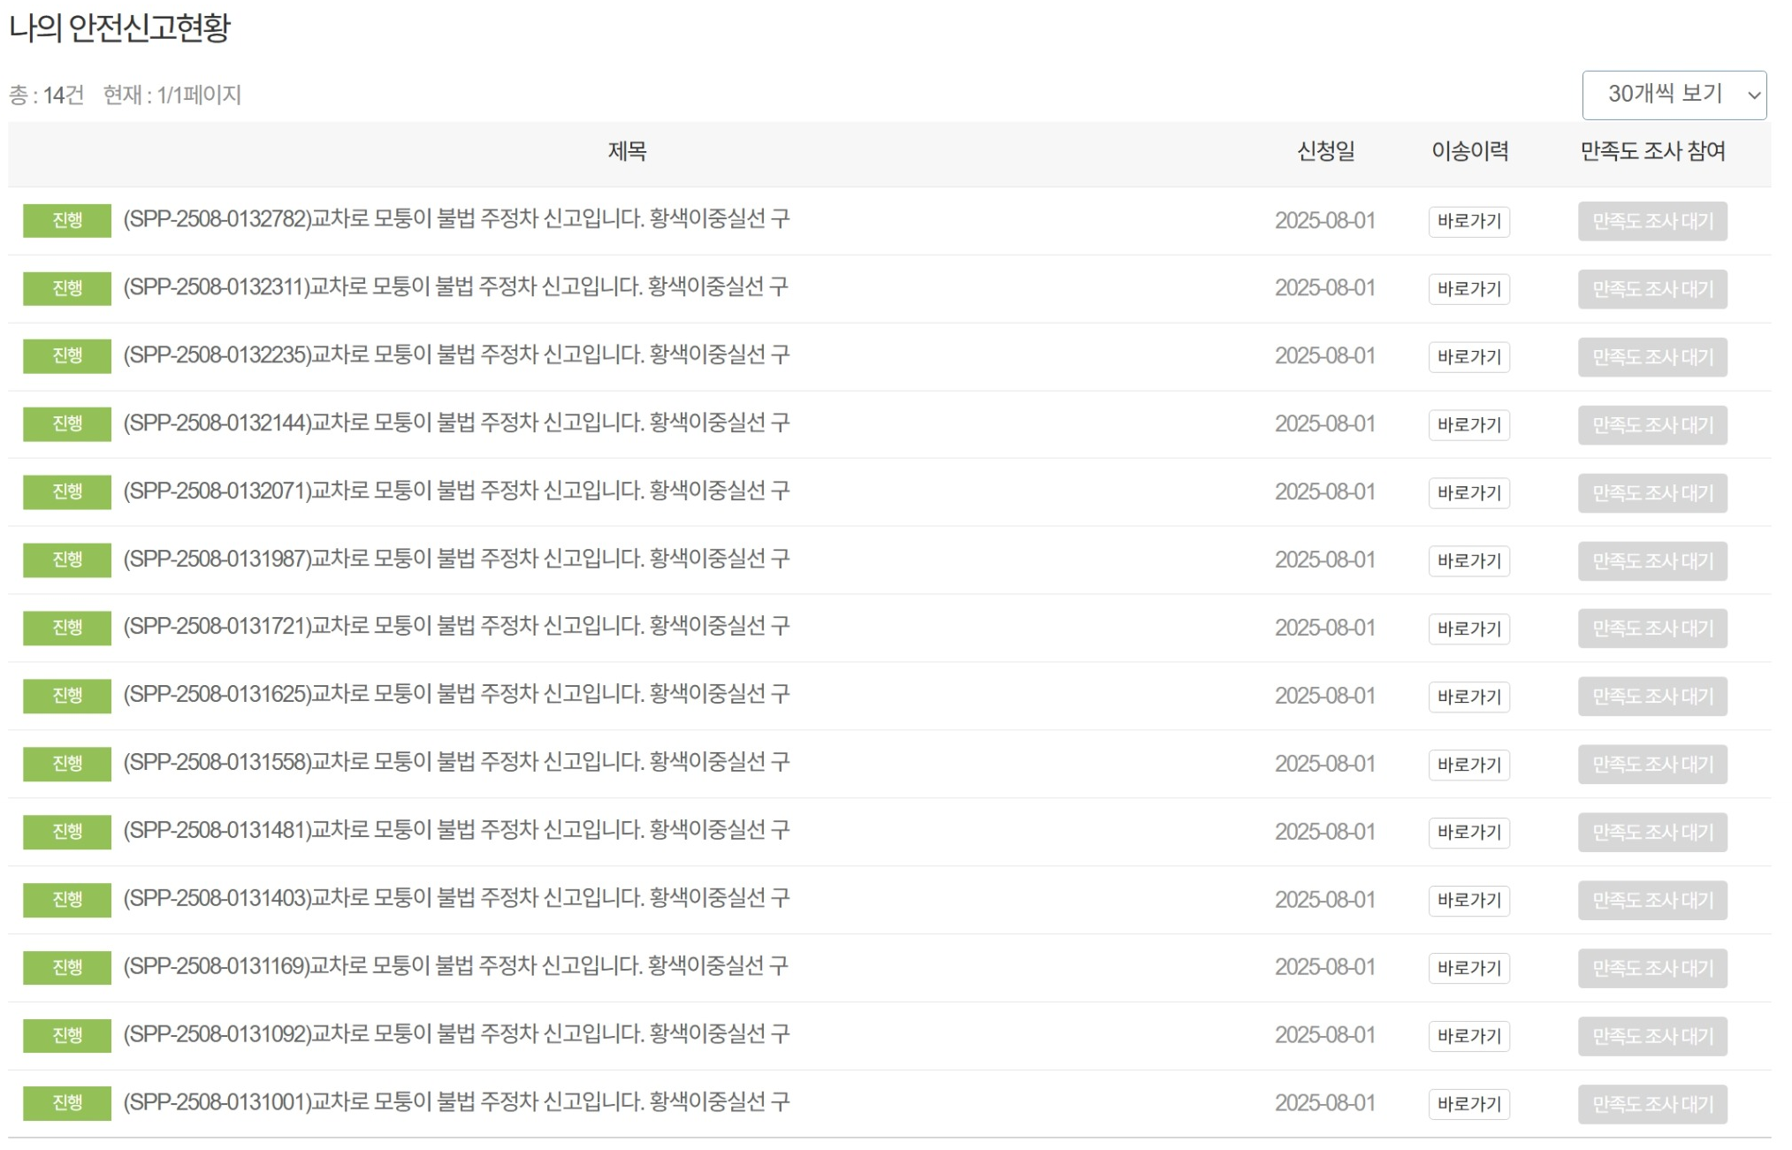Click 바로가기 for report SPP-2508-0132782

[1470, 220]
